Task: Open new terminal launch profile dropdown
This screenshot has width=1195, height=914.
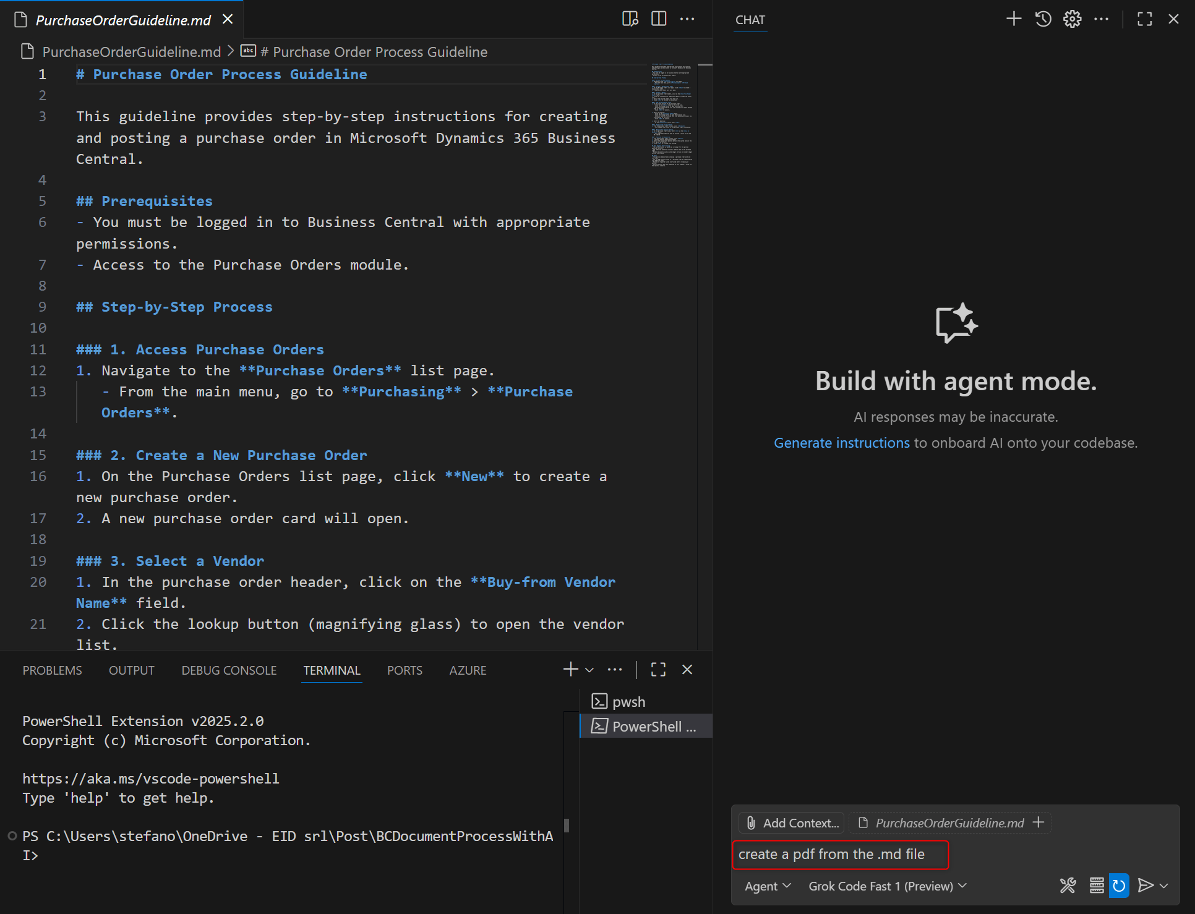Action: 589,670
